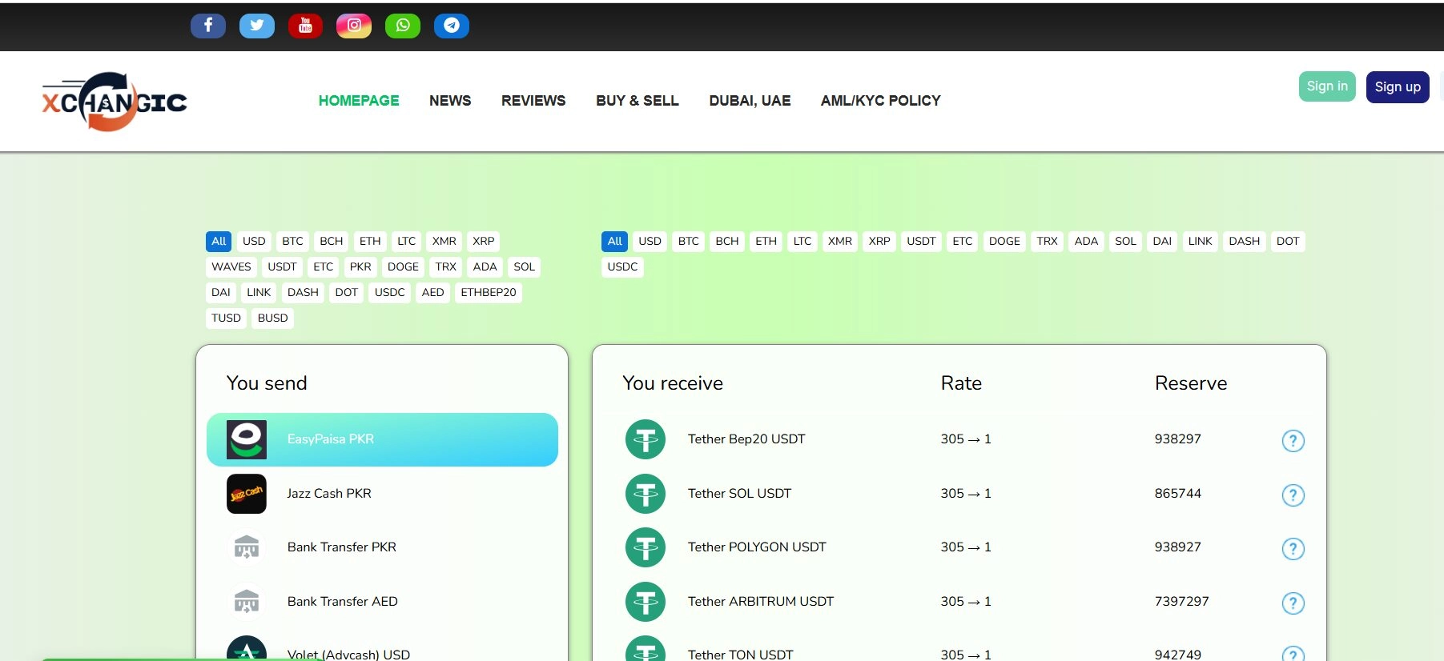Select EasyPaisa PKR as send method

(x=382, y=439)
